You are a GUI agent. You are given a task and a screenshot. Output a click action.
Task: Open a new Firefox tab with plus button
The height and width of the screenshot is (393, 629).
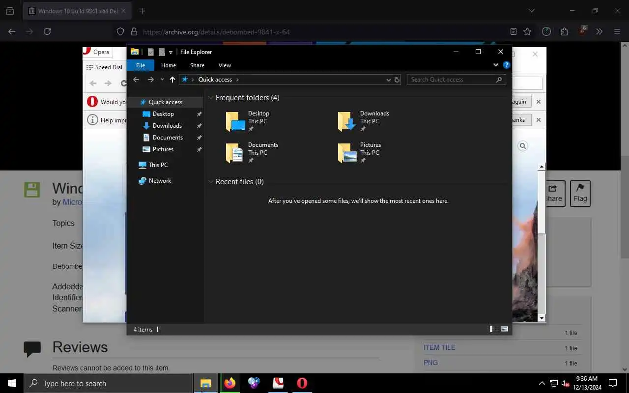coord(142,11)
